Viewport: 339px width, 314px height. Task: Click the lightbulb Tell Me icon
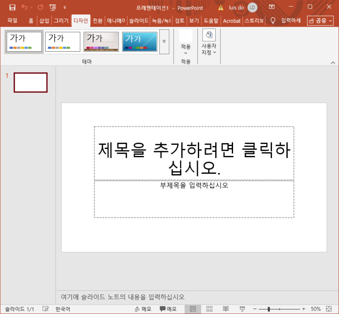pyautogui.click(x=273, y=21)
